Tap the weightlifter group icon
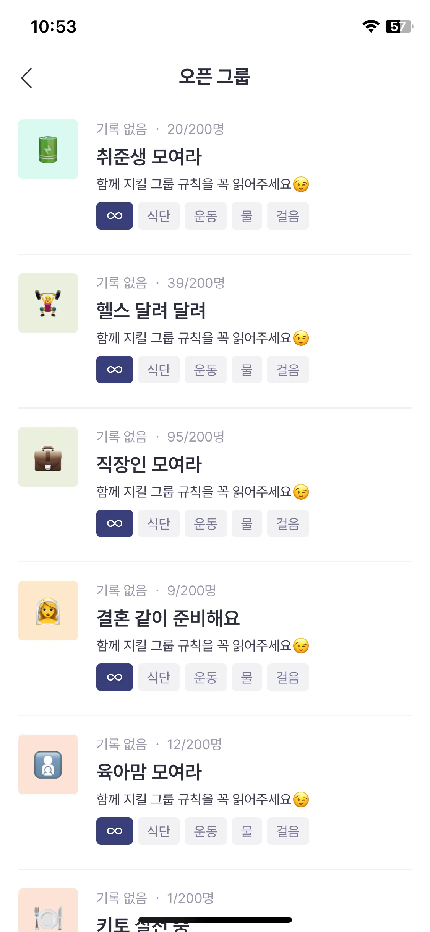The image size is (430, 932). coord(48,303)
